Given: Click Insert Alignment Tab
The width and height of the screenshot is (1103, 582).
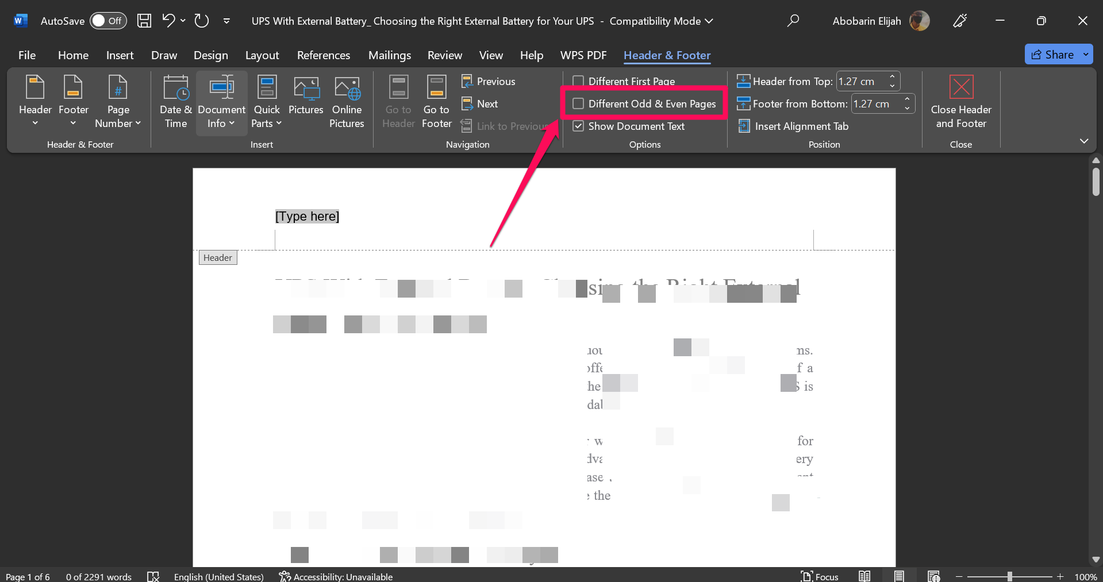Looking at the screenshot, I should point(793,126).
